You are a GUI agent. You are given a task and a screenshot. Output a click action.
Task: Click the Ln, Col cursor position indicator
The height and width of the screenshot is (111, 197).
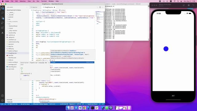click(x=64, y=104)
